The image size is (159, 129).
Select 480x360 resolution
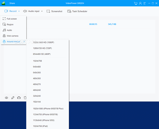(x=48, y=78)
